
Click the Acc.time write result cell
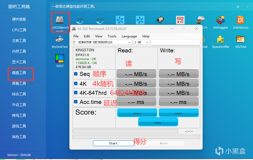(178, 102)
